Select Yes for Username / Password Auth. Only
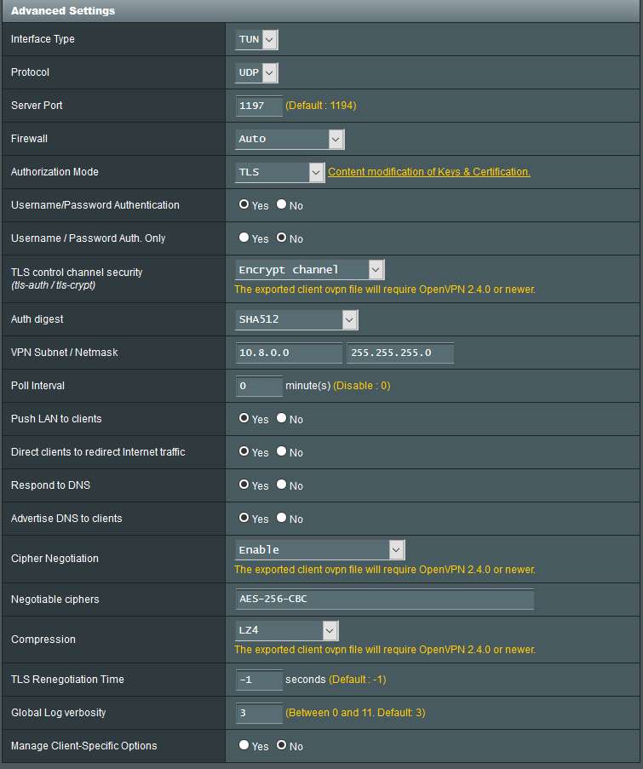 tap(244, 238)
